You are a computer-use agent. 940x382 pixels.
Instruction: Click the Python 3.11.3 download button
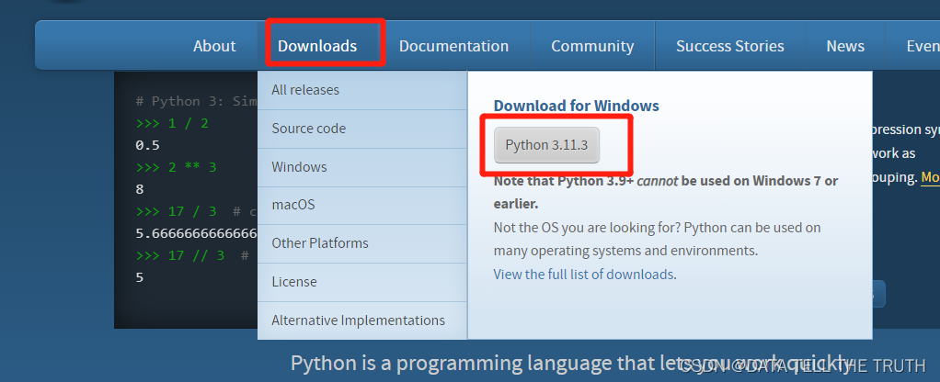pos(546,145)
